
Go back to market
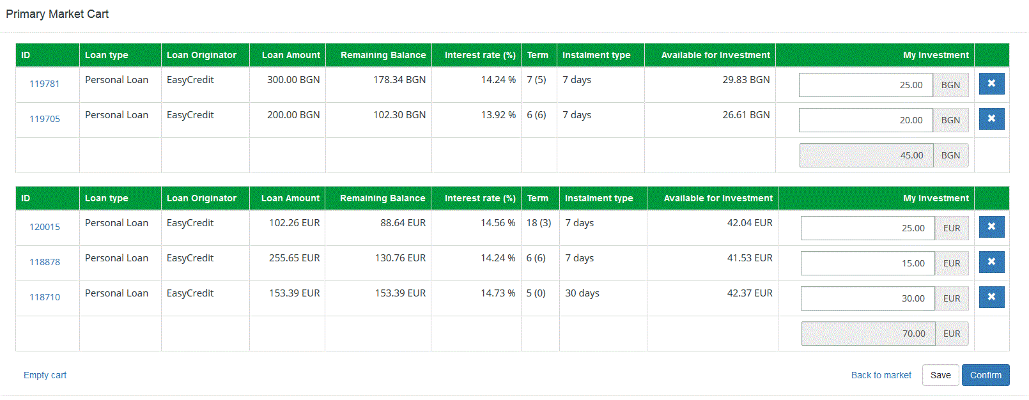coord(881,375)
